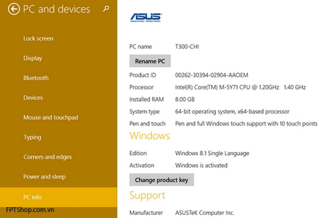The height and width of the screenshot is (218, 324).
Task: Open Corners and edges settings
Action: point(48,157)
